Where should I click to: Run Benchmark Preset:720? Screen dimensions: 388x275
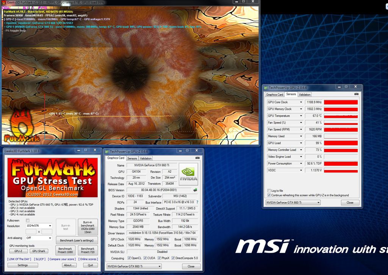[x=88, y=250]
